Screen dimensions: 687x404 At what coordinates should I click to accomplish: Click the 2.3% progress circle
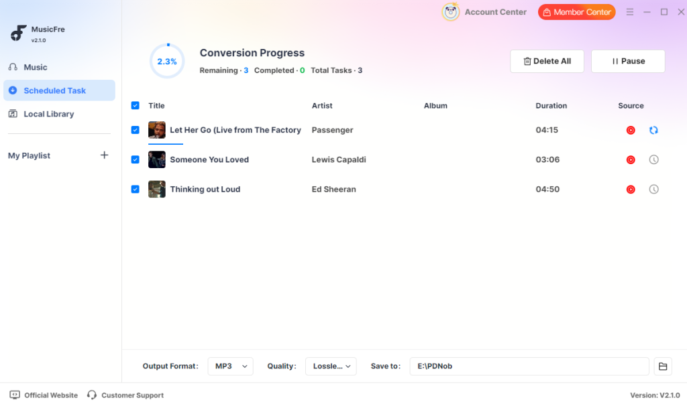(x=167, y=61)
